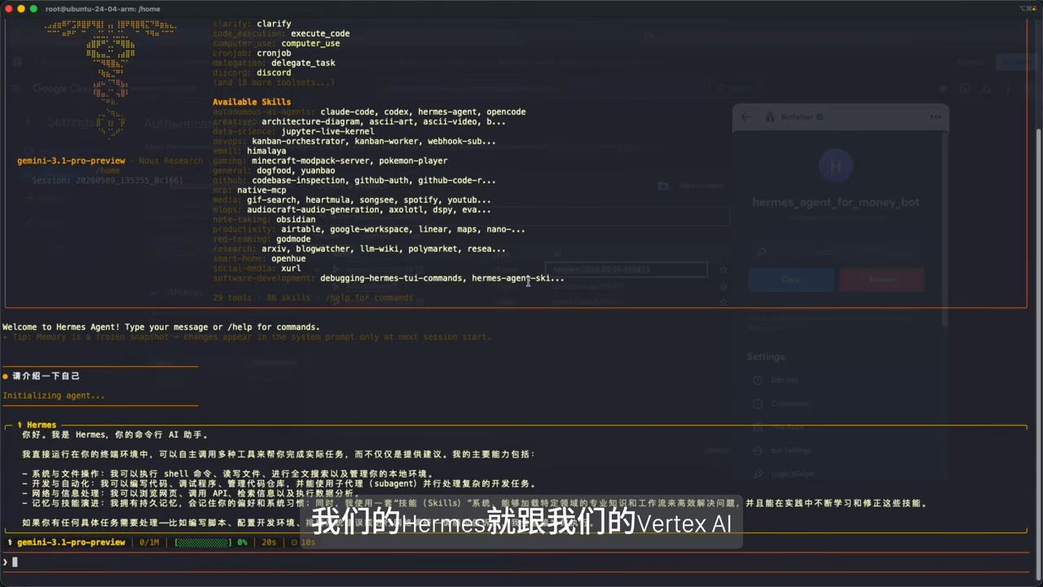Click the Copy button in BotFather window

coord(790,279)
